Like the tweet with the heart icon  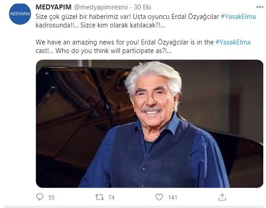point(159,197)
